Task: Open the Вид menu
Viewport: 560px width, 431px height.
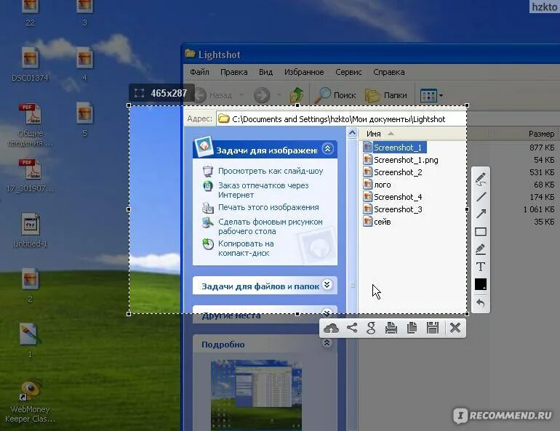Action: [265, 72]
